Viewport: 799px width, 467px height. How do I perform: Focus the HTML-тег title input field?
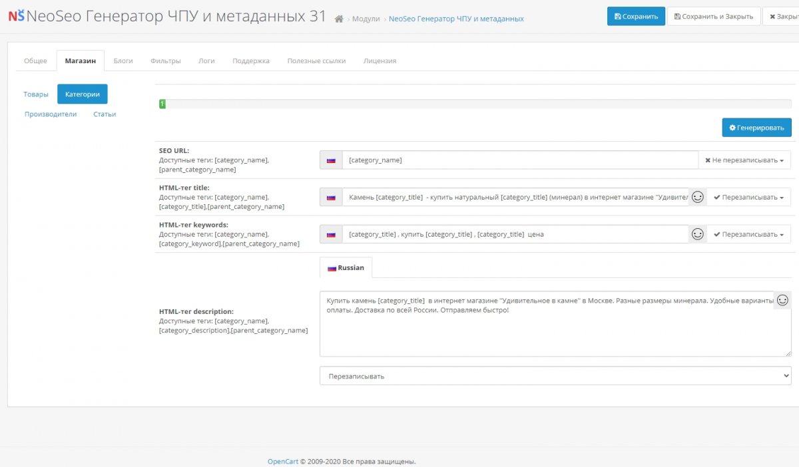click(x=515, y=198)
